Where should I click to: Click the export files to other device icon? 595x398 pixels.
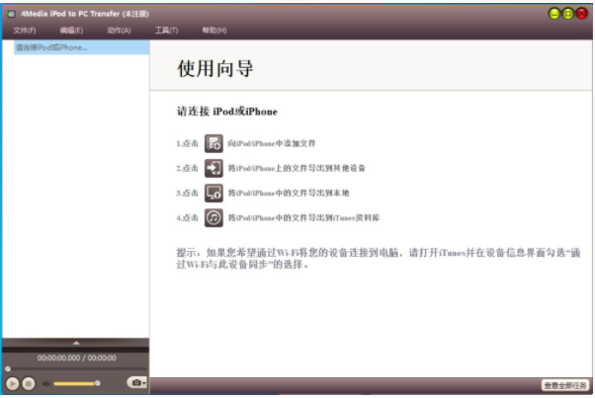tap(213, 168)
